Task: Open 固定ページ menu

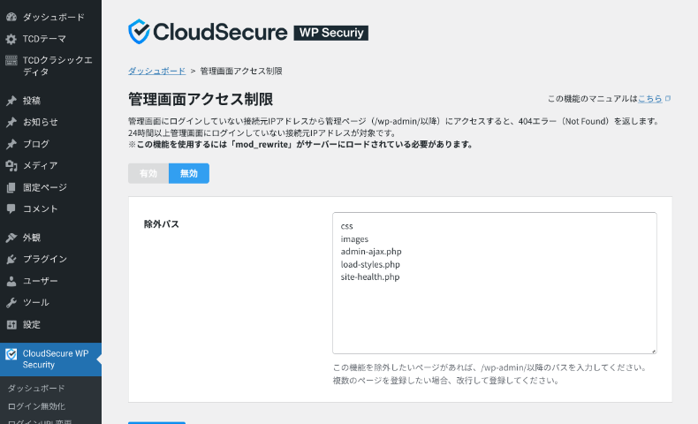Action: click(x=50, y=187)
